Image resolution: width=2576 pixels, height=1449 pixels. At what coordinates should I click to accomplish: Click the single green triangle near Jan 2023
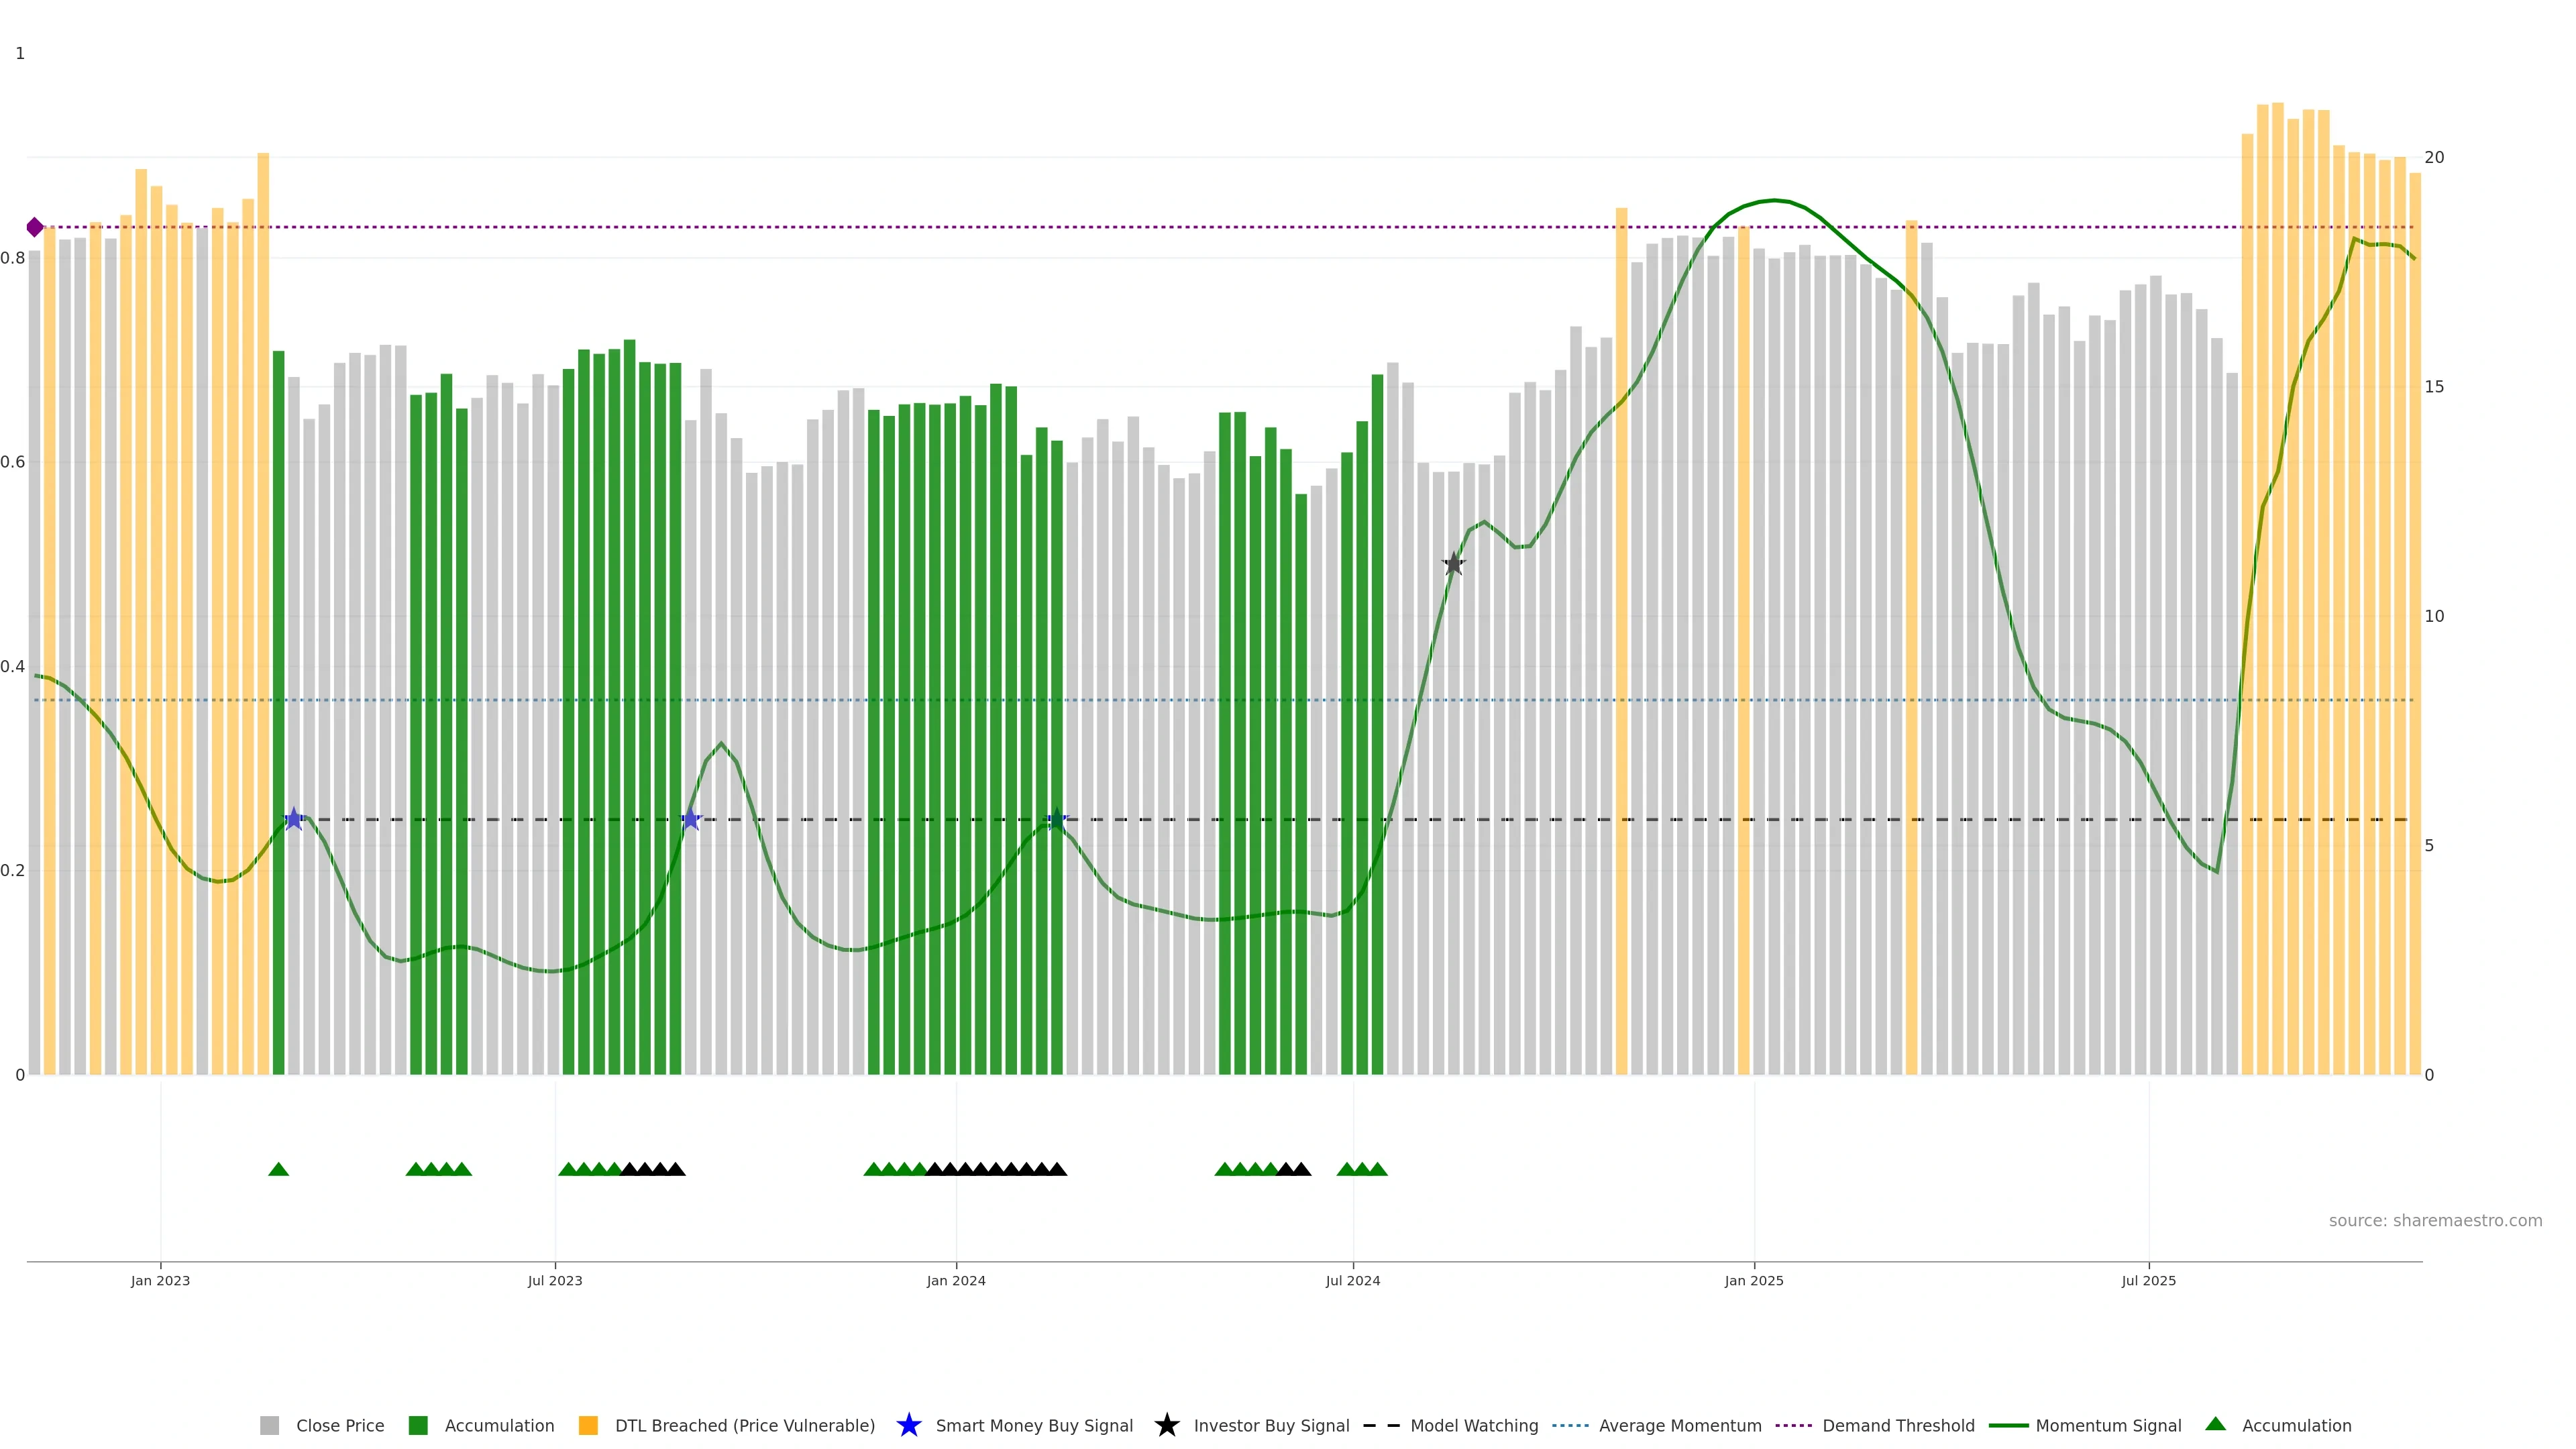tap(278, 1169)
